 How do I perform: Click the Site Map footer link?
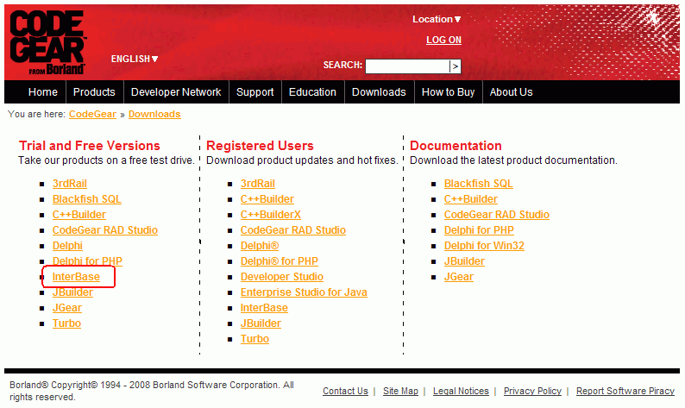tap(400, 391)
